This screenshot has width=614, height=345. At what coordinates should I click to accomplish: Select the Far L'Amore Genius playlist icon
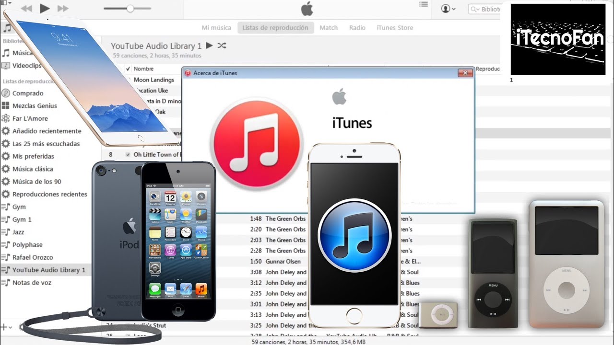pos(6,118)
